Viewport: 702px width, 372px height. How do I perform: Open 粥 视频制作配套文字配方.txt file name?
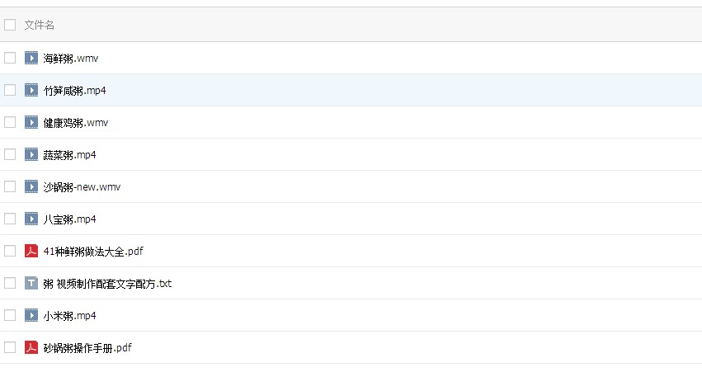point(107,284)
